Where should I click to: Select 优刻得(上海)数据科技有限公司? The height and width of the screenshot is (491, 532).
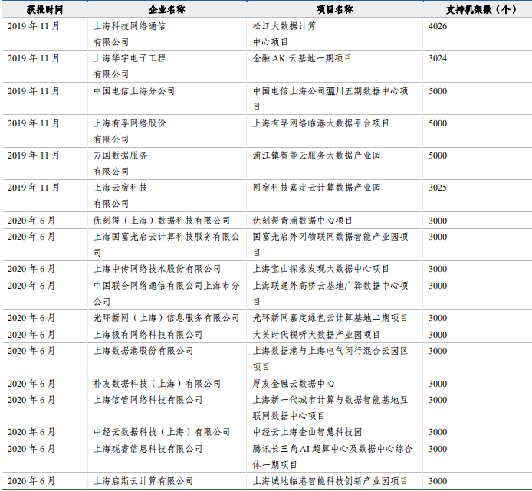[162, 221]
